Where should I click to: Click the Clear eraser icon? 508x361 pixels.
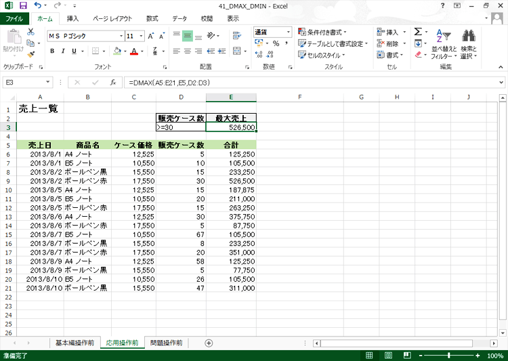pos(418,54)
